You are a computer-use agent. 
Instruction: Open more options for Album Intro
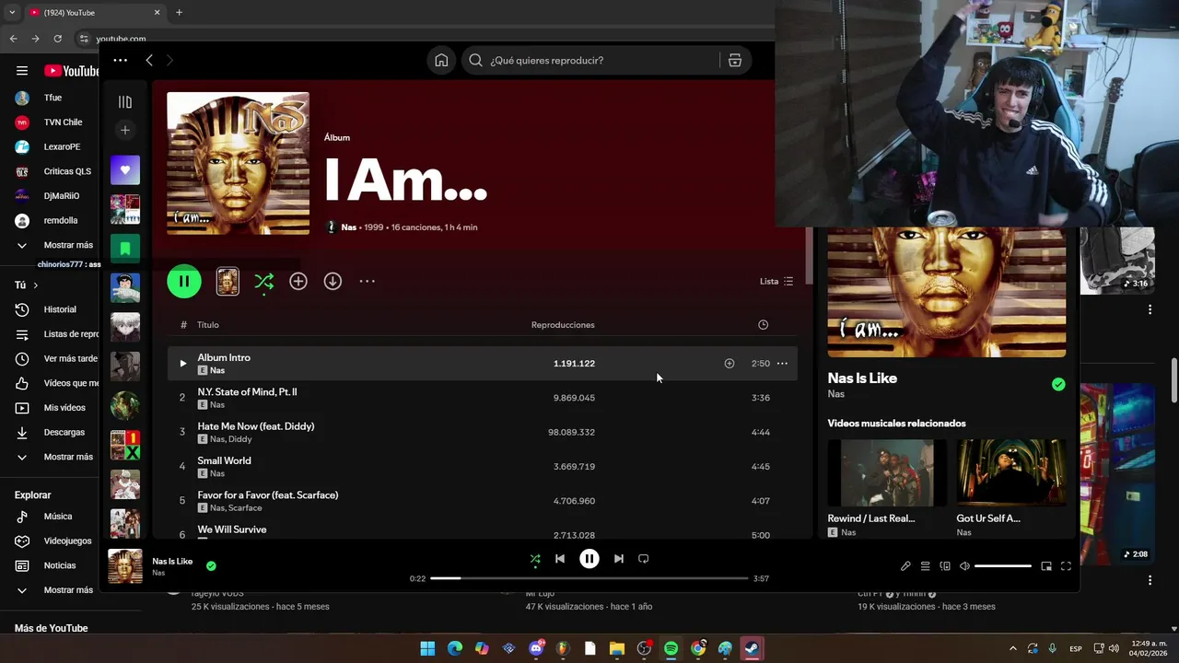tap(782, 364)
